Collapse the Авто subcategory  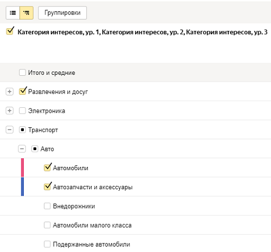[22, 149]
